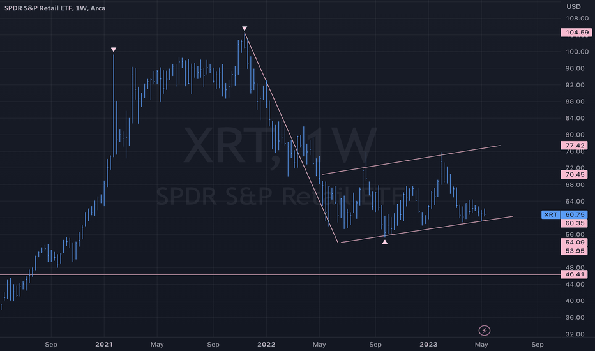This screenshot has width=595, height=351.
Task: Click the XRT symbol price tag
Action: click(x=550, y=215)
